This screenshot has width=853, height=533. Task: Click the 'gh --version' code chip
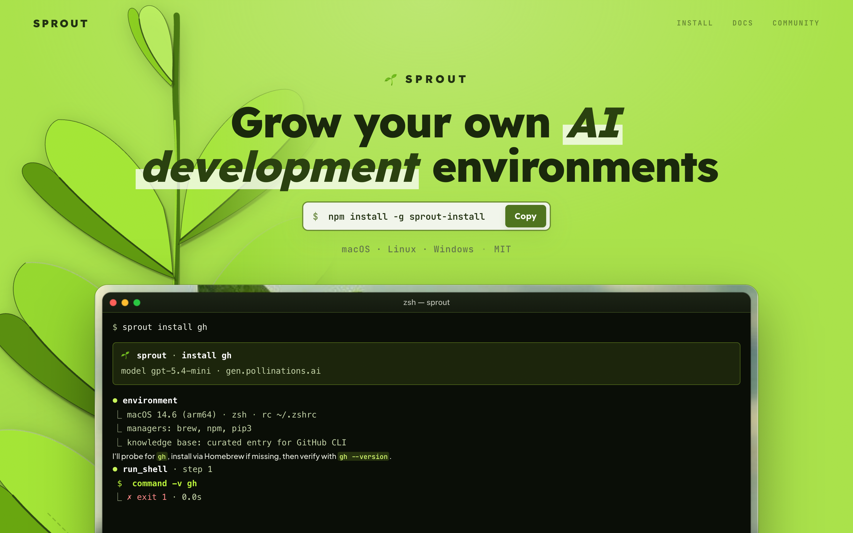point(363,457)
